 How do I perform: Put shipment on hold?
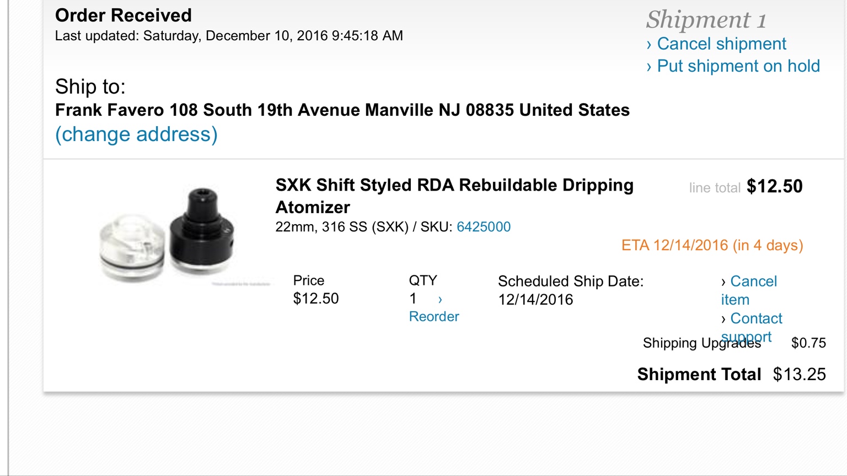click(738, 66)
